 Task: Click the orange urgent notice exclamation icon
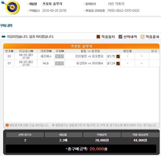(x=7, y=125)
